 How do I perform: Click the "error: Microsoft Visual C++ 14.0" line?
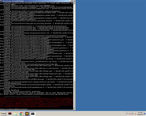point(38,93)
